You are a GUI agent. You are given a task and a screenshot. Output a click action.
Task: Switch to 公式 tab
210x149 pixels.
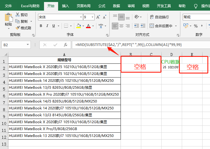click(102, 6)
